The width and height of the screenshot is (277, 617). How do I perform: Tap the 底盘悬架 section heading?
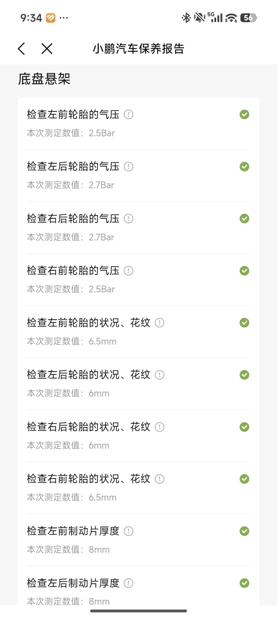(44, 79)
